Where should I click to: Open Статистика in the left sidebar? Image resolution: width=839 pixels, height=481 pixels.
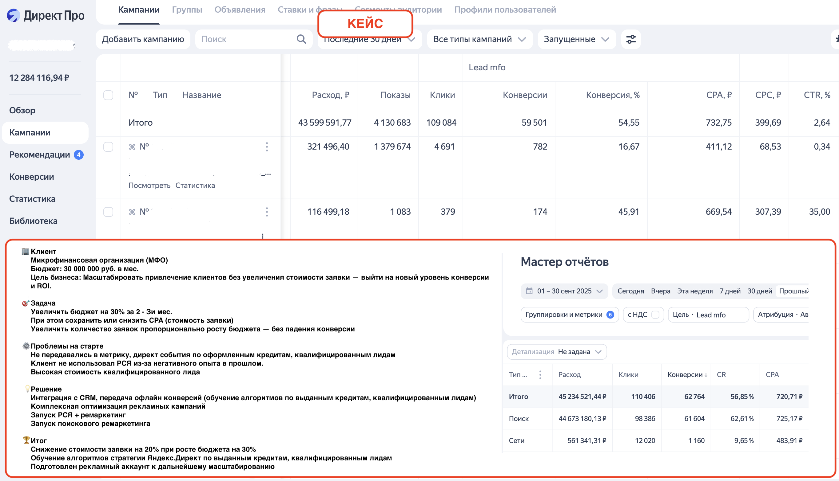[32, 199]
